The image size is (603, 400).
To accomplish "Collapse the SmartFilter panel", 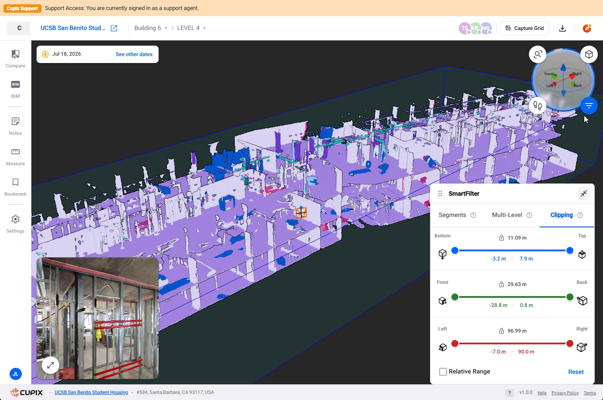I will pyautogui.click(x=583, y=193).
